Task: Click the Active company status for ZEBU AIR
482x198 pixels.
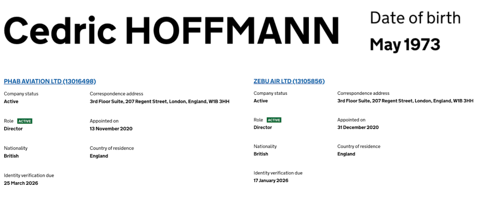Action: pos(261,101)
